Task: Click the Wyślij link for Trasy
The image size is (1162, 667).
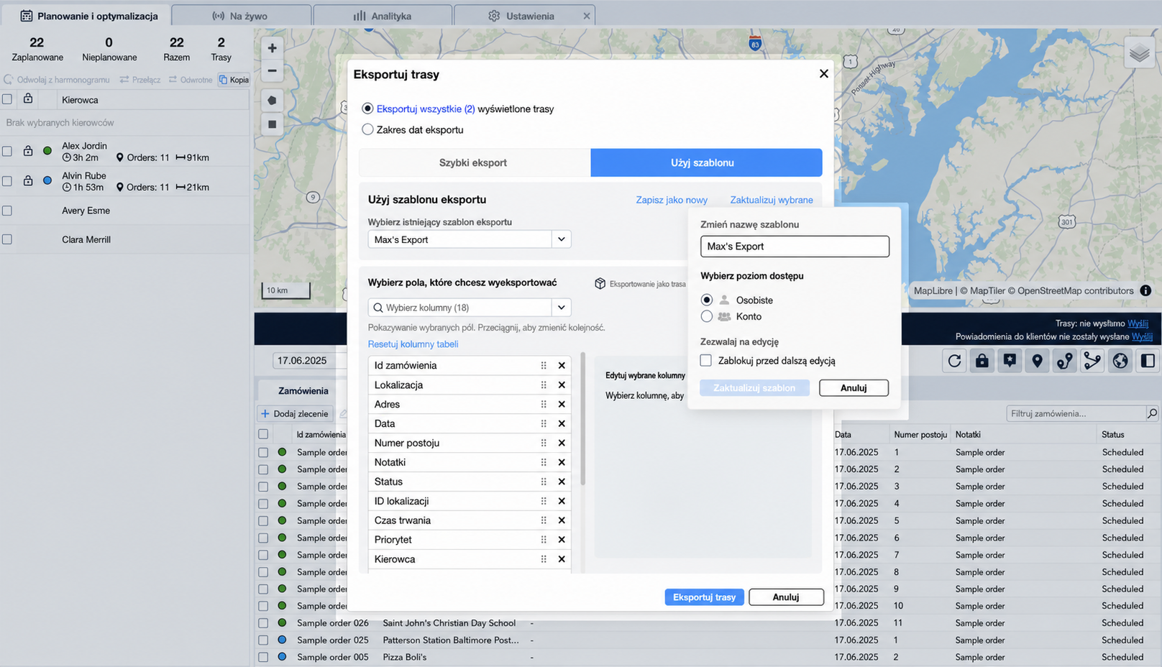Action: (x=1138, y=323)
